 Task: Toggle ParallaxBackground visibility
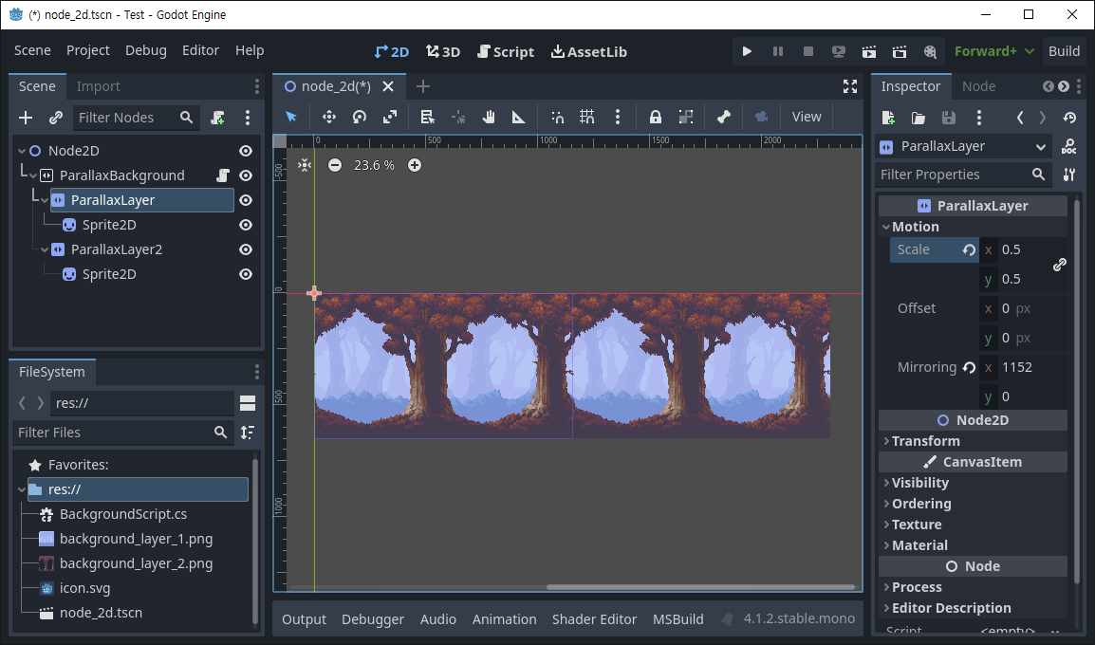click(x=246, y=175)
